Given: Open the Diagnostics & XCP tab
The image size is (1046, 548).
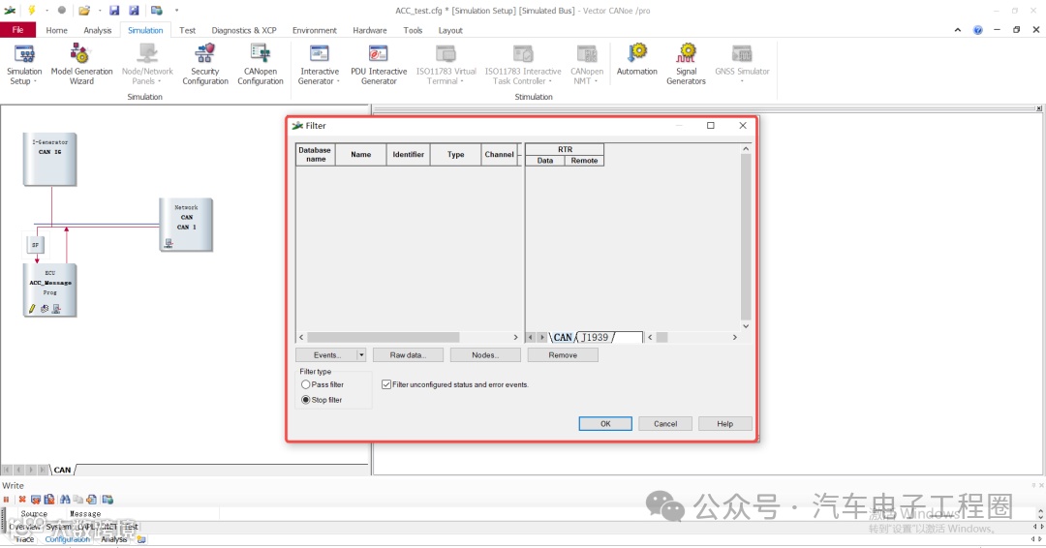Looking at the screenshot, I should pyautogui.click(x=244, y=30).
